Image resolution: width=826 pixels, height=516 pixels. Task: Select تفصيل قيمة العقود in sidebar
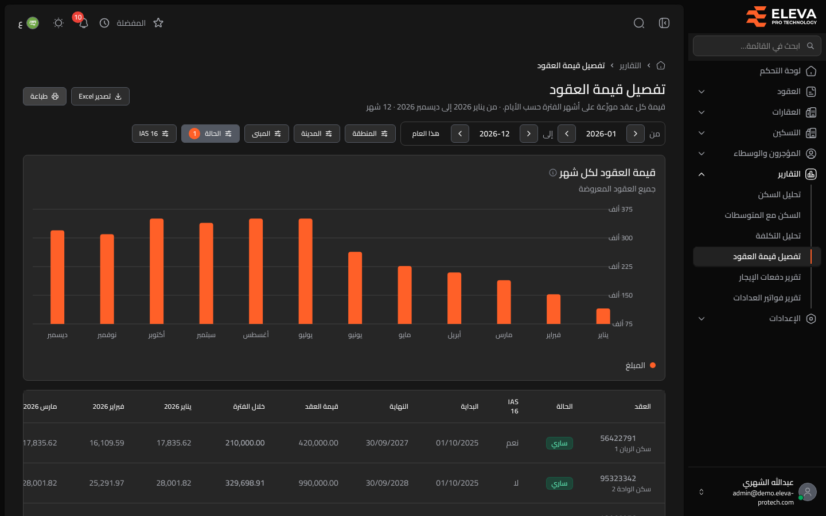click(757, 256)
